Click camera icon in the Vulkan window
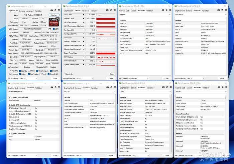Image resolution: width=234 pixels, height=164 pixels. (x=219, y=87)
